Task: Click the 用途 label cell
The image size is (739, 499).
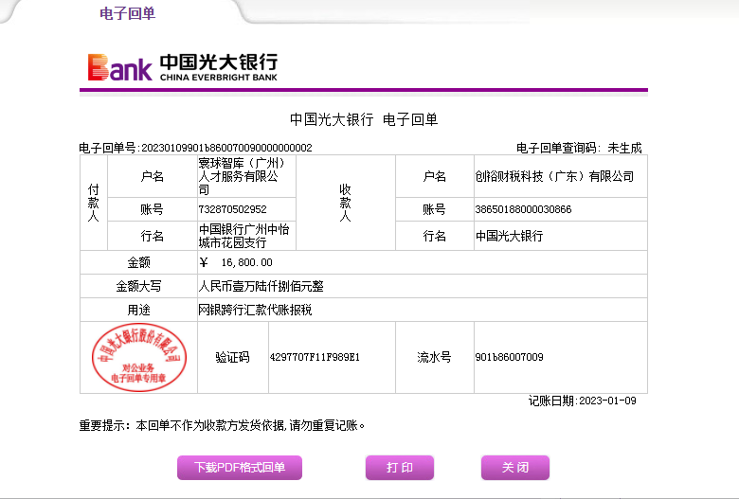Action: [x=138, y=310]
